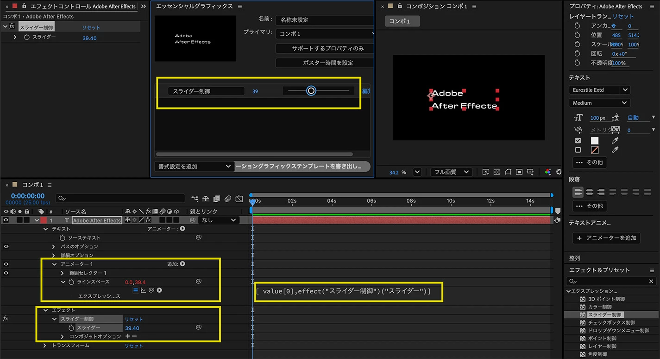Click ポスター時間を設定 button

[x=324, y=63]
